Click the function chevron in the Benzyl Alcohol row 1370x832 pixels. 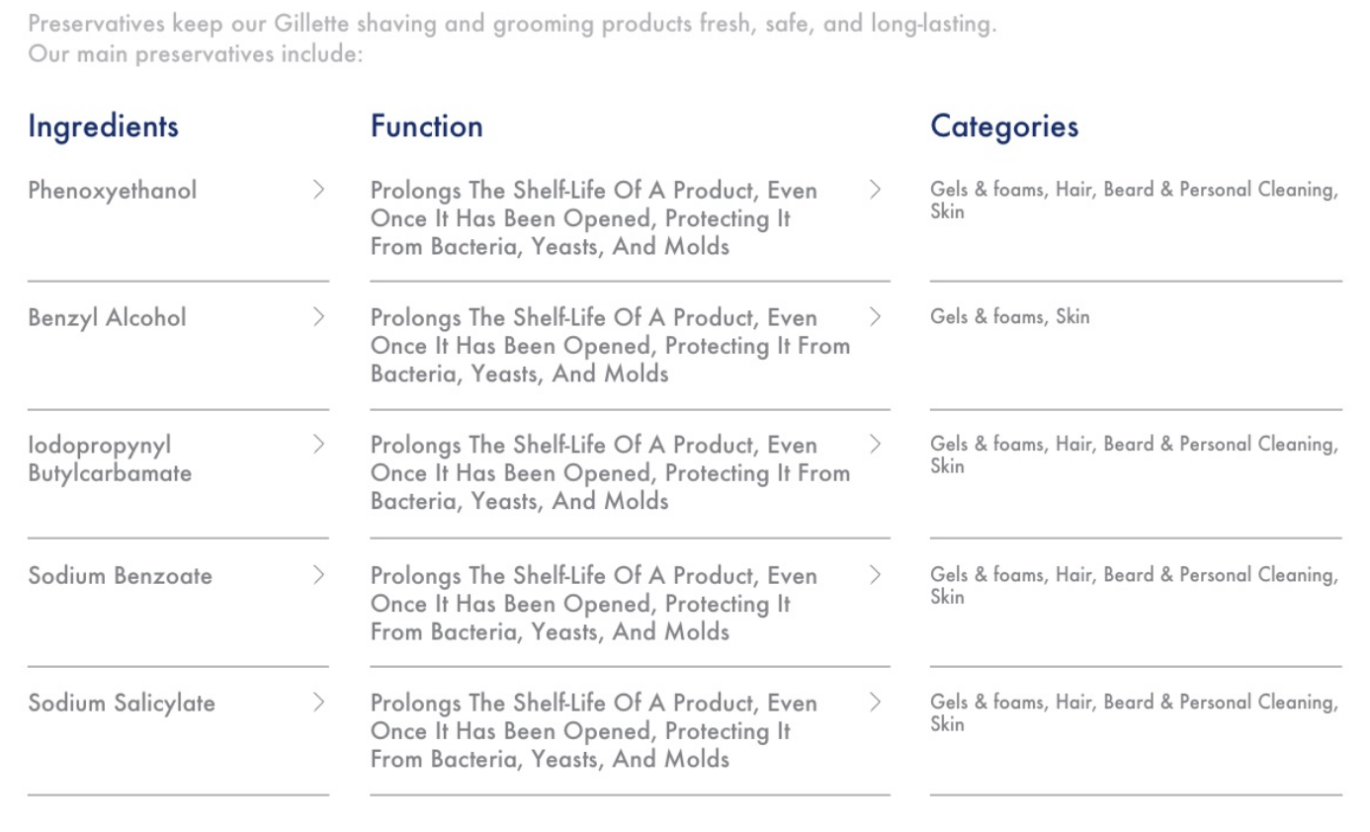tap(875, 317)
